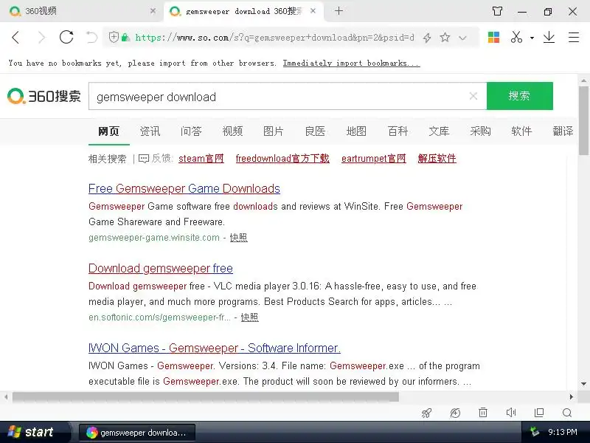Image resolution: width=590 pixels, height=443 pixels.
Task: Open the 地图 tab
Action: [356, 131]
